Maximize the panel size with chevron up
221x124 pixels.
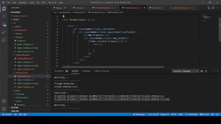[x=214, y=71]
